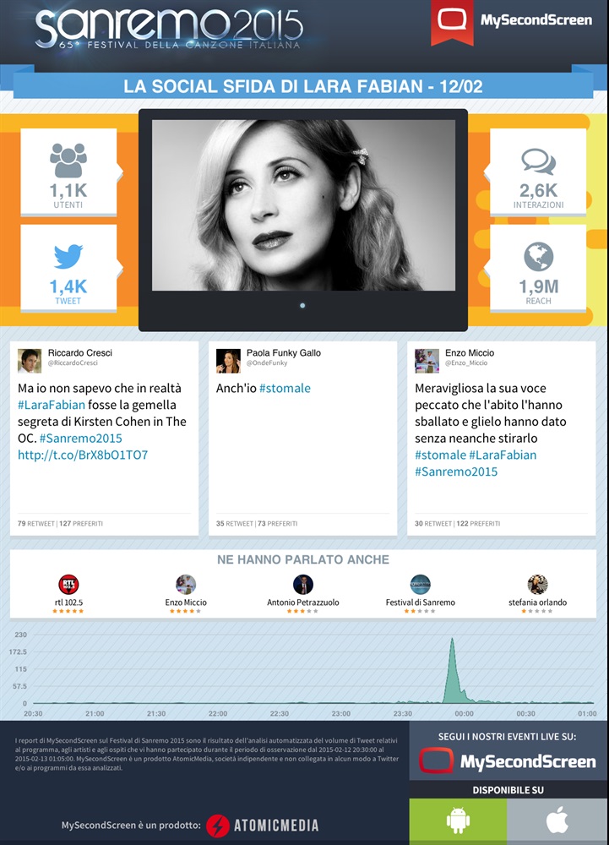
Task: Click the MySecondScreen header brand name
Action: coord(536,20)
